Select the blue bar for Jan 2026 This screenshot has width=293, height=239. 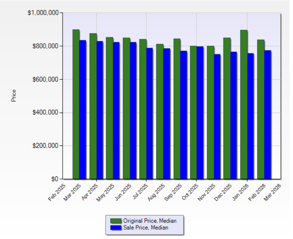(250, 116)
